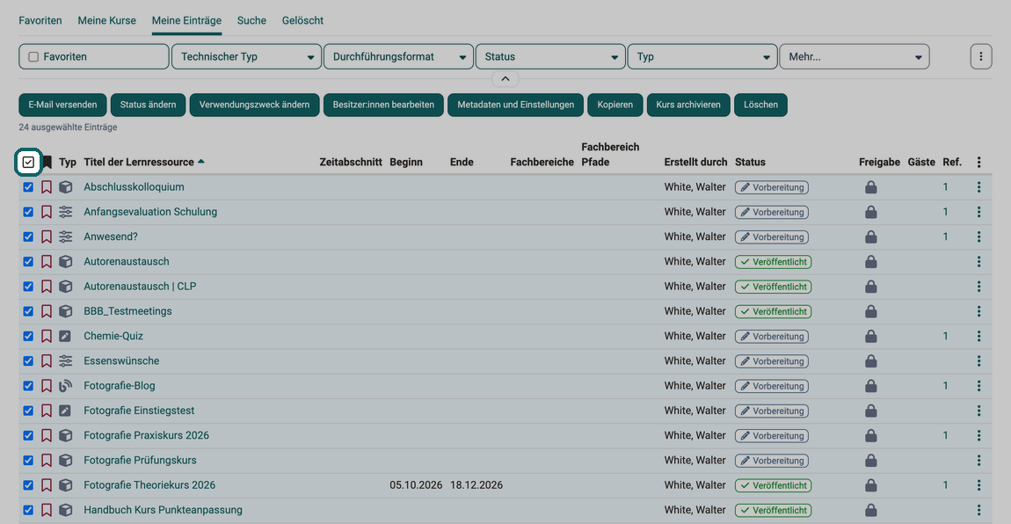Enable the Favoriten filter checkbox
This screenshot has width=1011, height=524.
pyautogui.click(x=33, y=57)
